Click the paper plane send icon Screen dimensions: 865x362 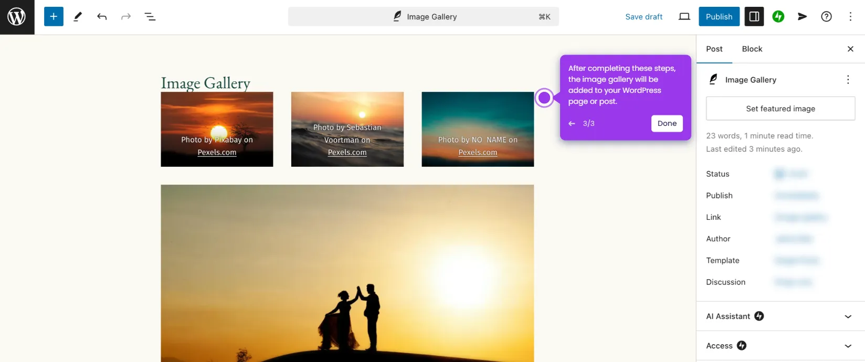click(x=803, y=17)
